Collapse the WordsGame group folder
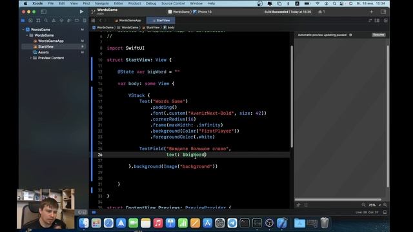 coord(27,35)
